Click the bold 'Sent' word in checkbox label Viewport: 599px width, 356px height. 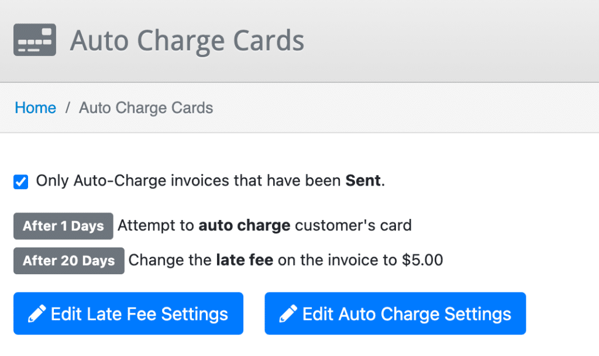pos(363,181)
